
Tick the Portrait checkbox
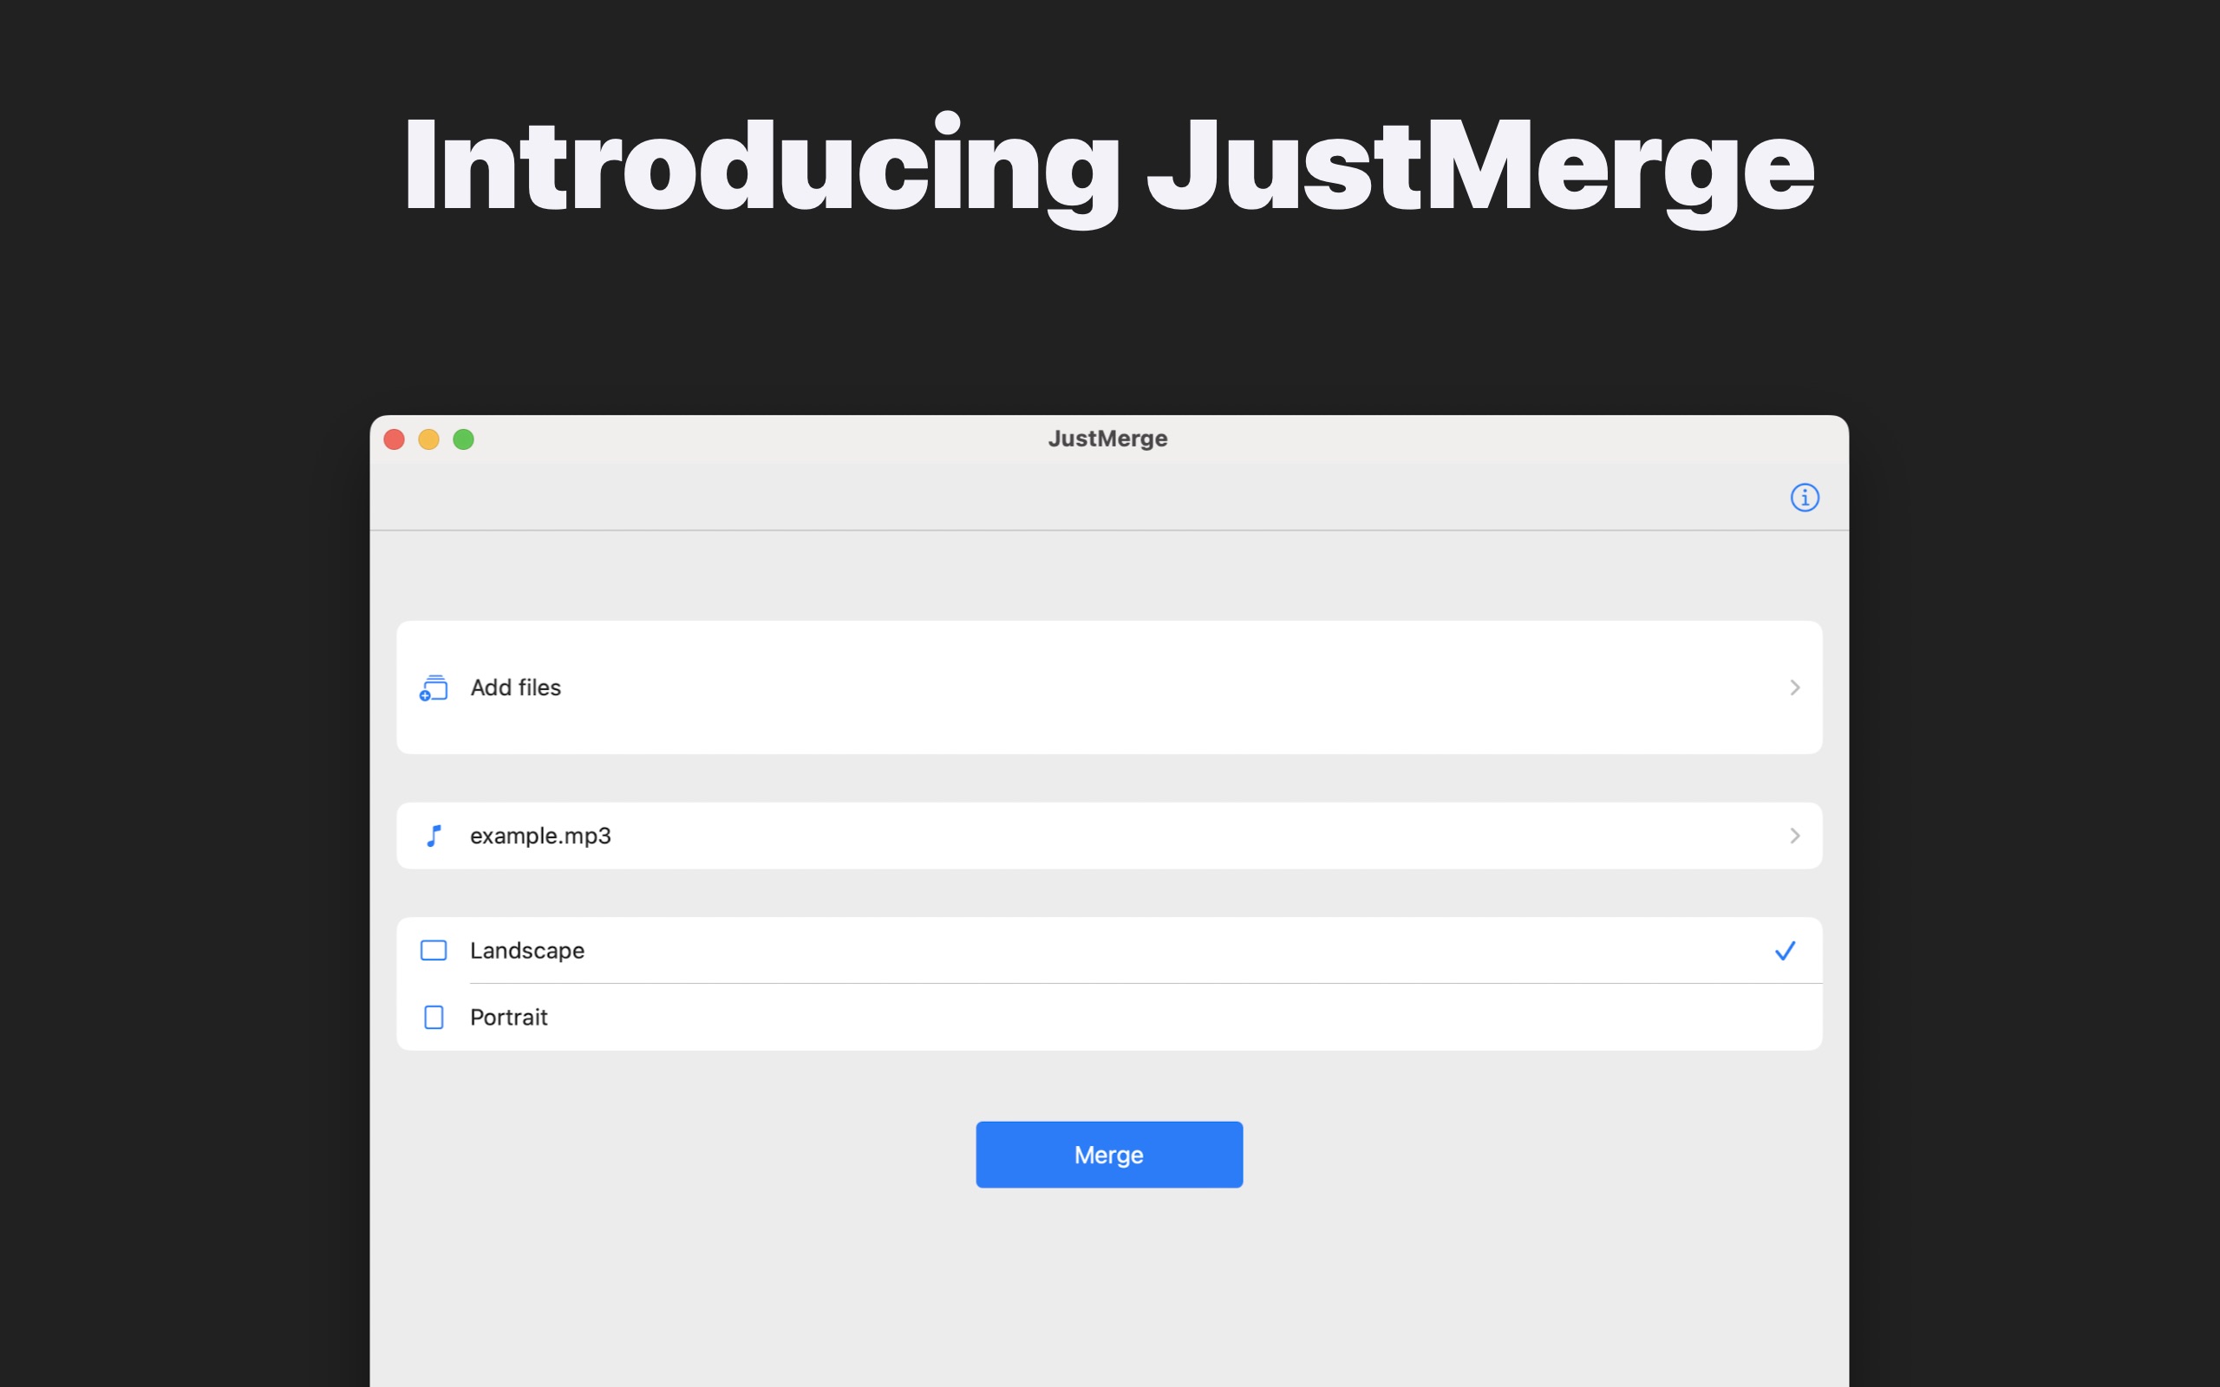coord(432,1016)
